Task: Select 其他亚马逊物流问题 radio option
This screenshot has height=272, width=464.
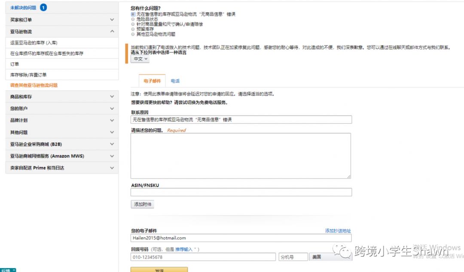Action: tap(133, 34)
